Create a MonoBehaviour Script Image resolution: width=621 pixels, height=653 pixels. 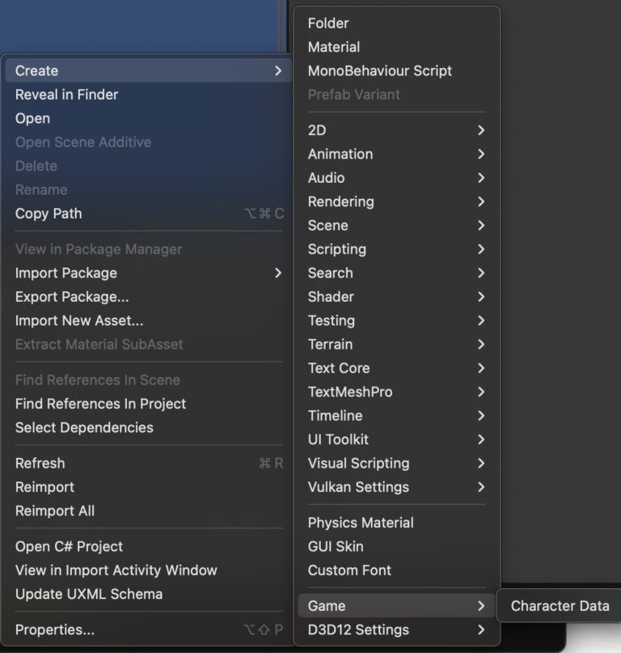(x=379, y=70)
